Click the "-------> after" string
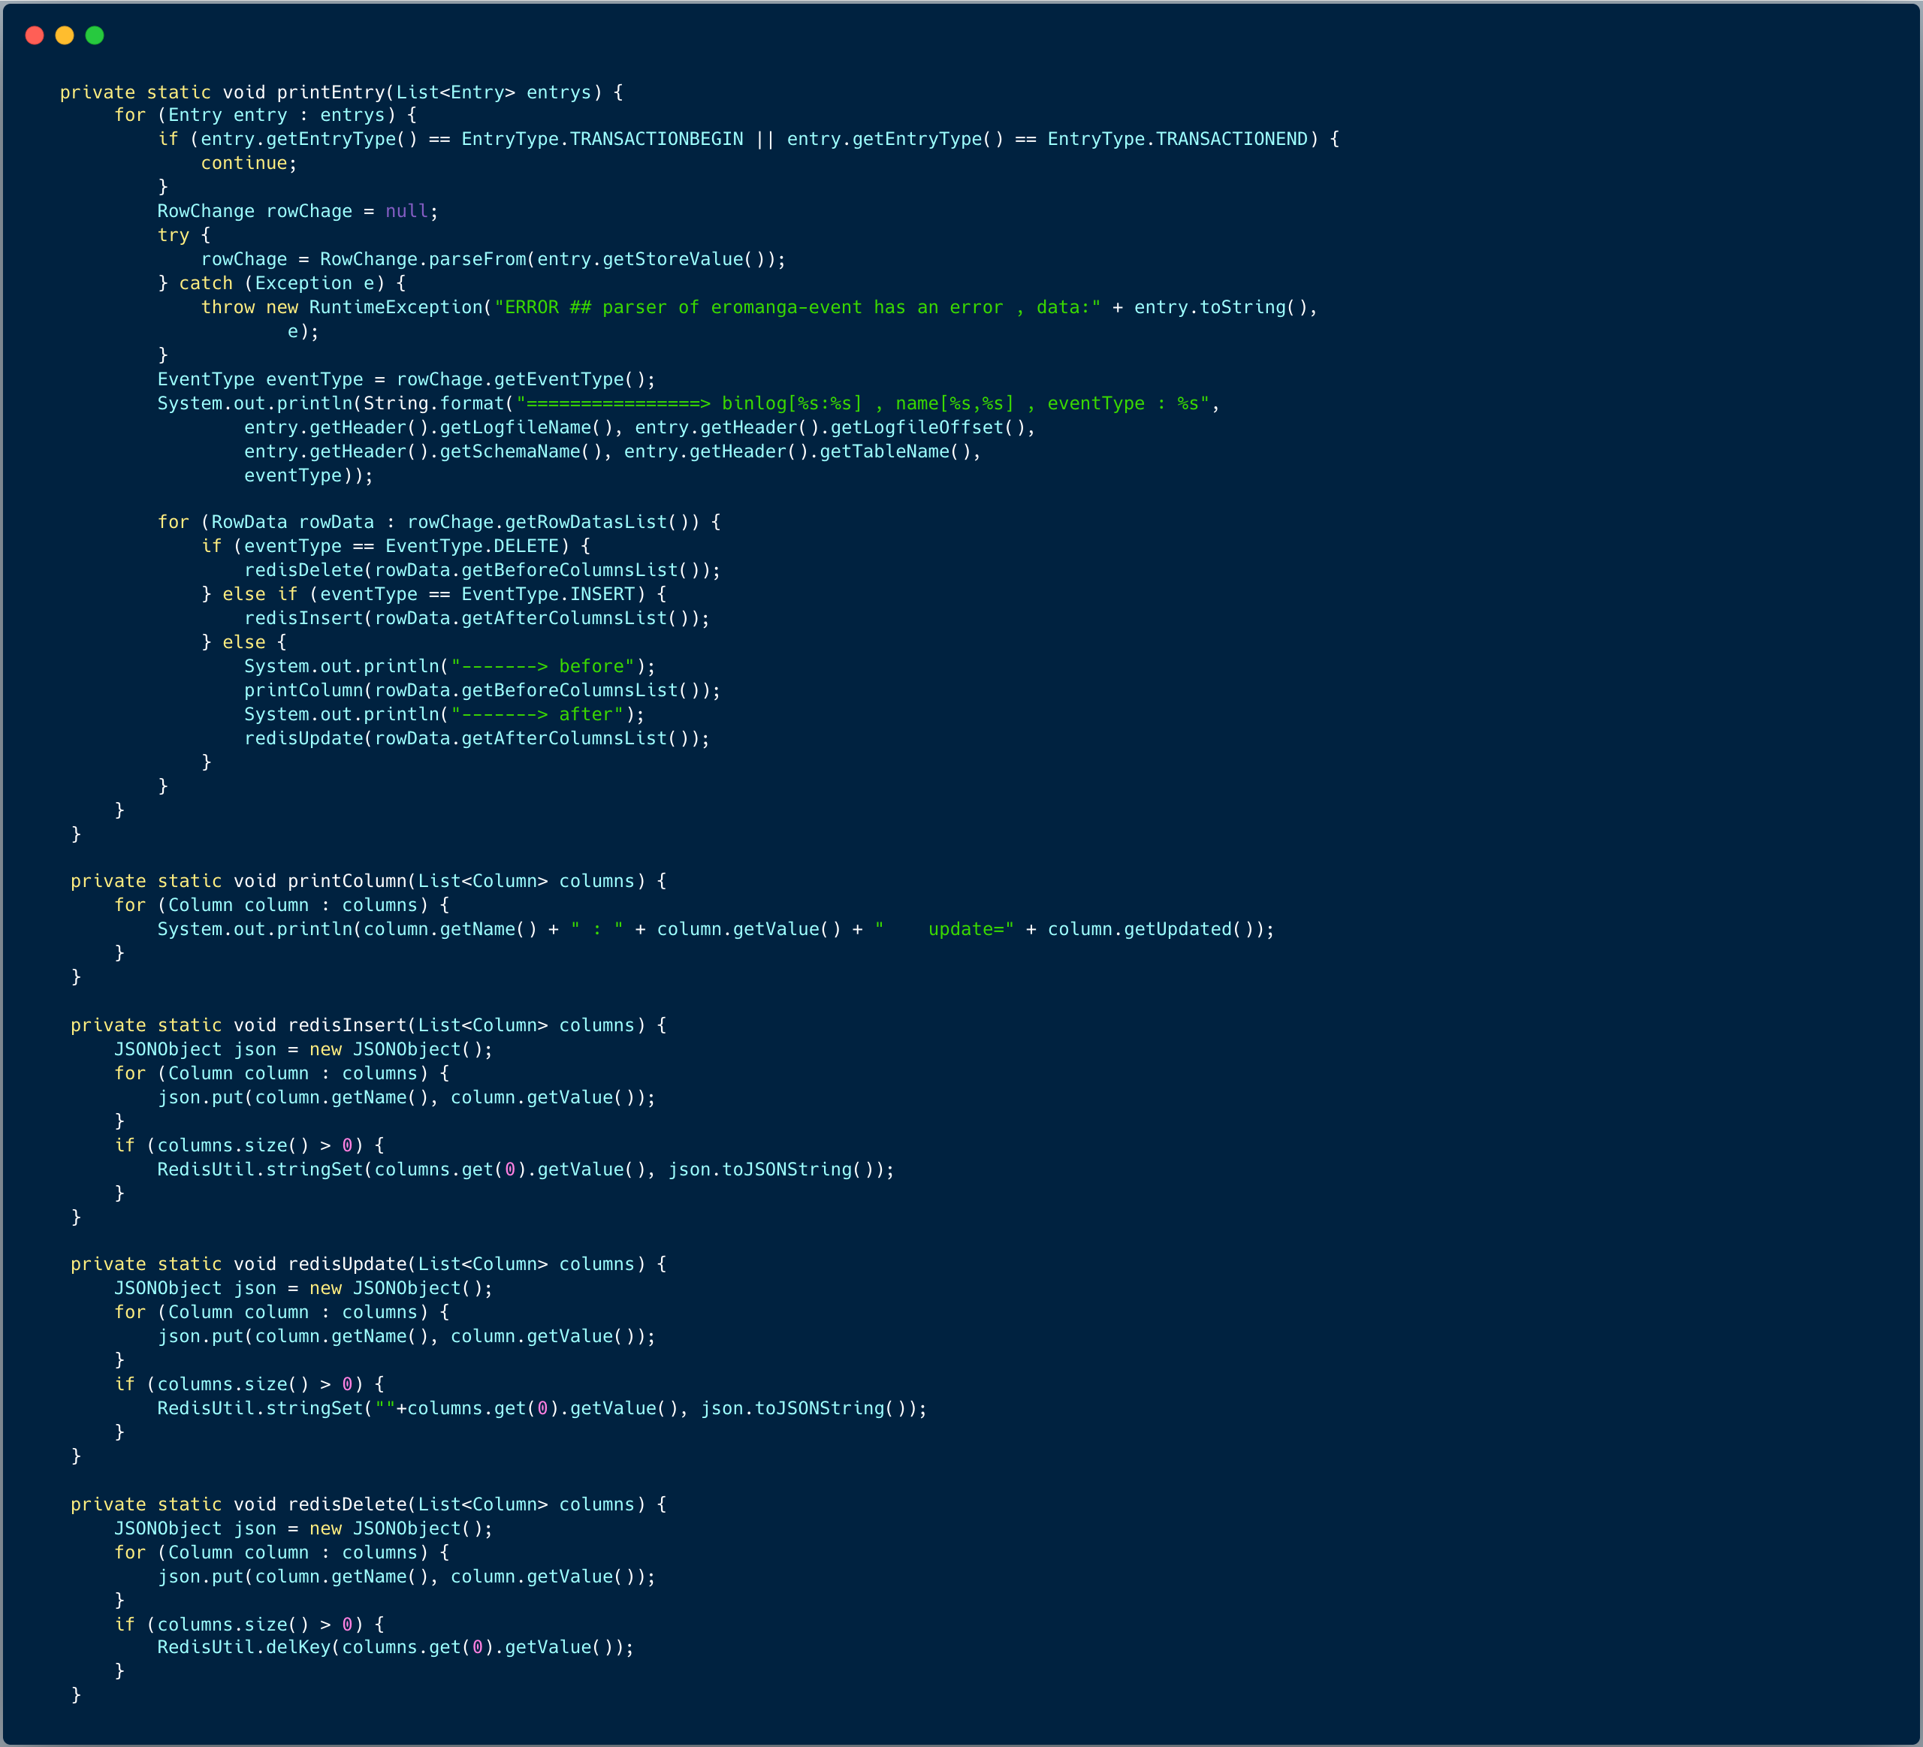 537,714
